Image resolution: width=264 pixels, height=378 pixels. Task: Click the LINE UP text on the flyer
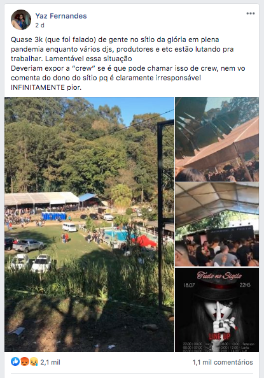point(219,336)
